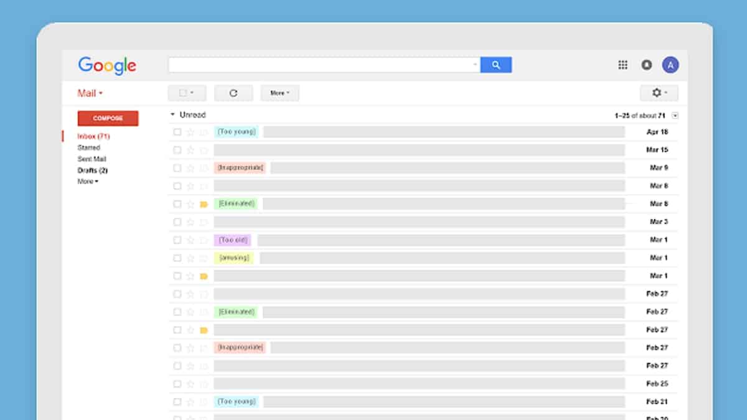Click the account avatar circle
Screen dimensions: 747x420
coord(670,64)
